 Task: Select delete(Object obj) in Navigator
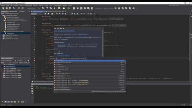point(10,66)
